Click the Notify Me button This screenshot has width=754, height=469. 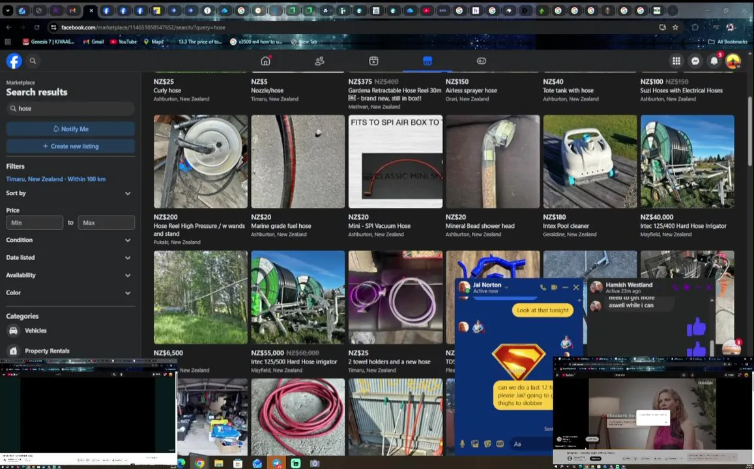tap(70, 129)
